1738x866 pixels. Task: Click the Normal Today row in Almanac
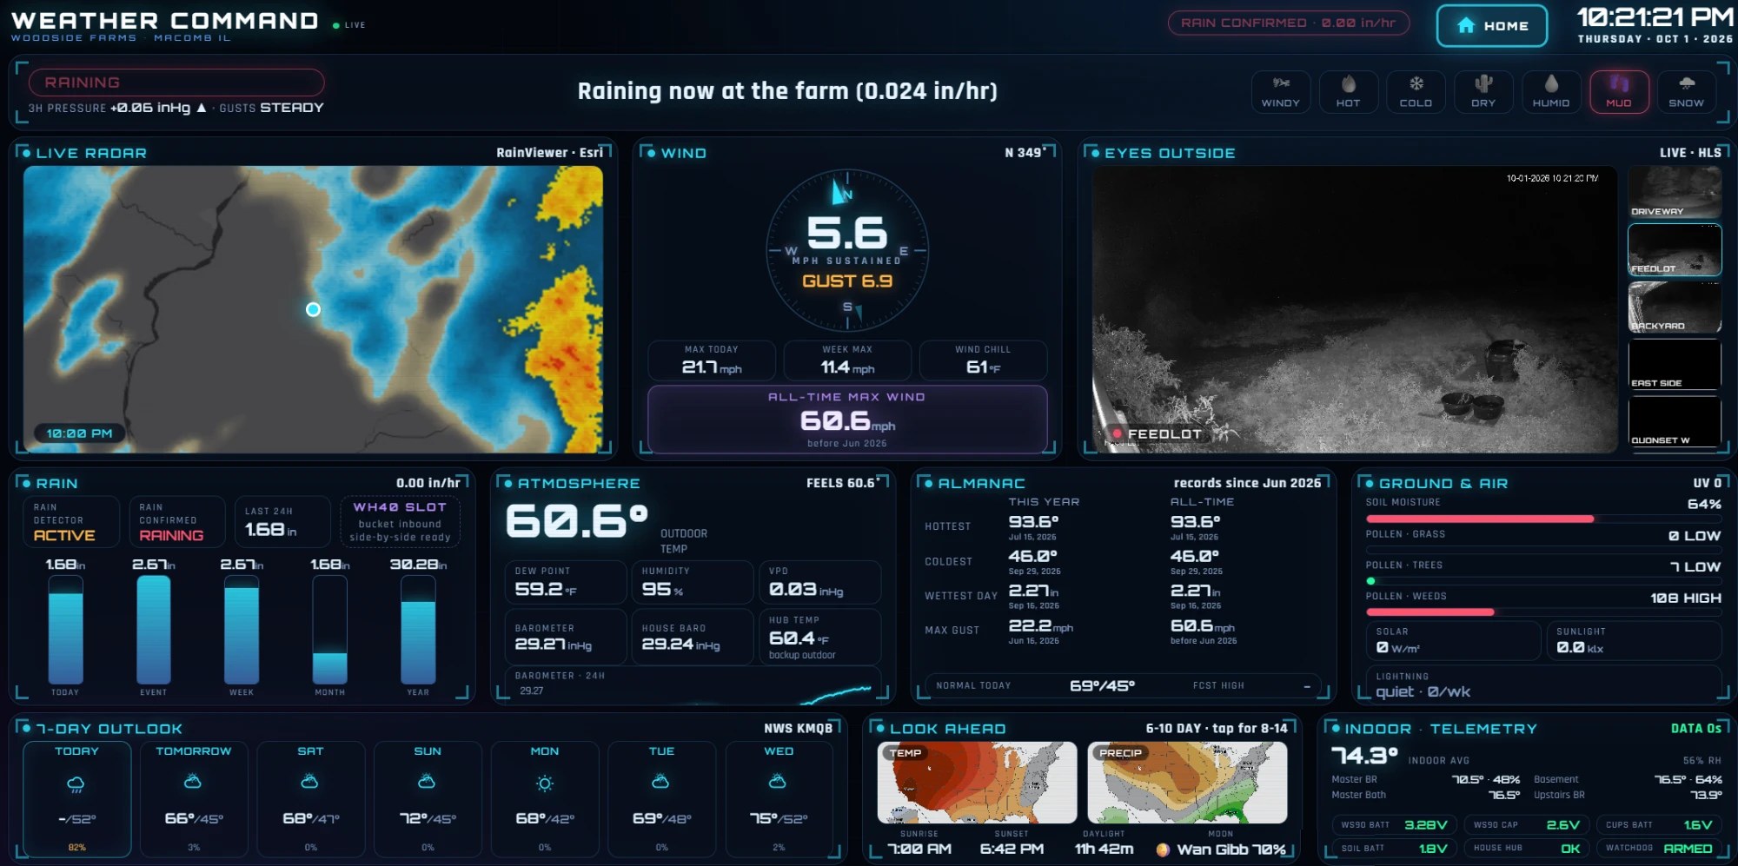point(1123,686)
